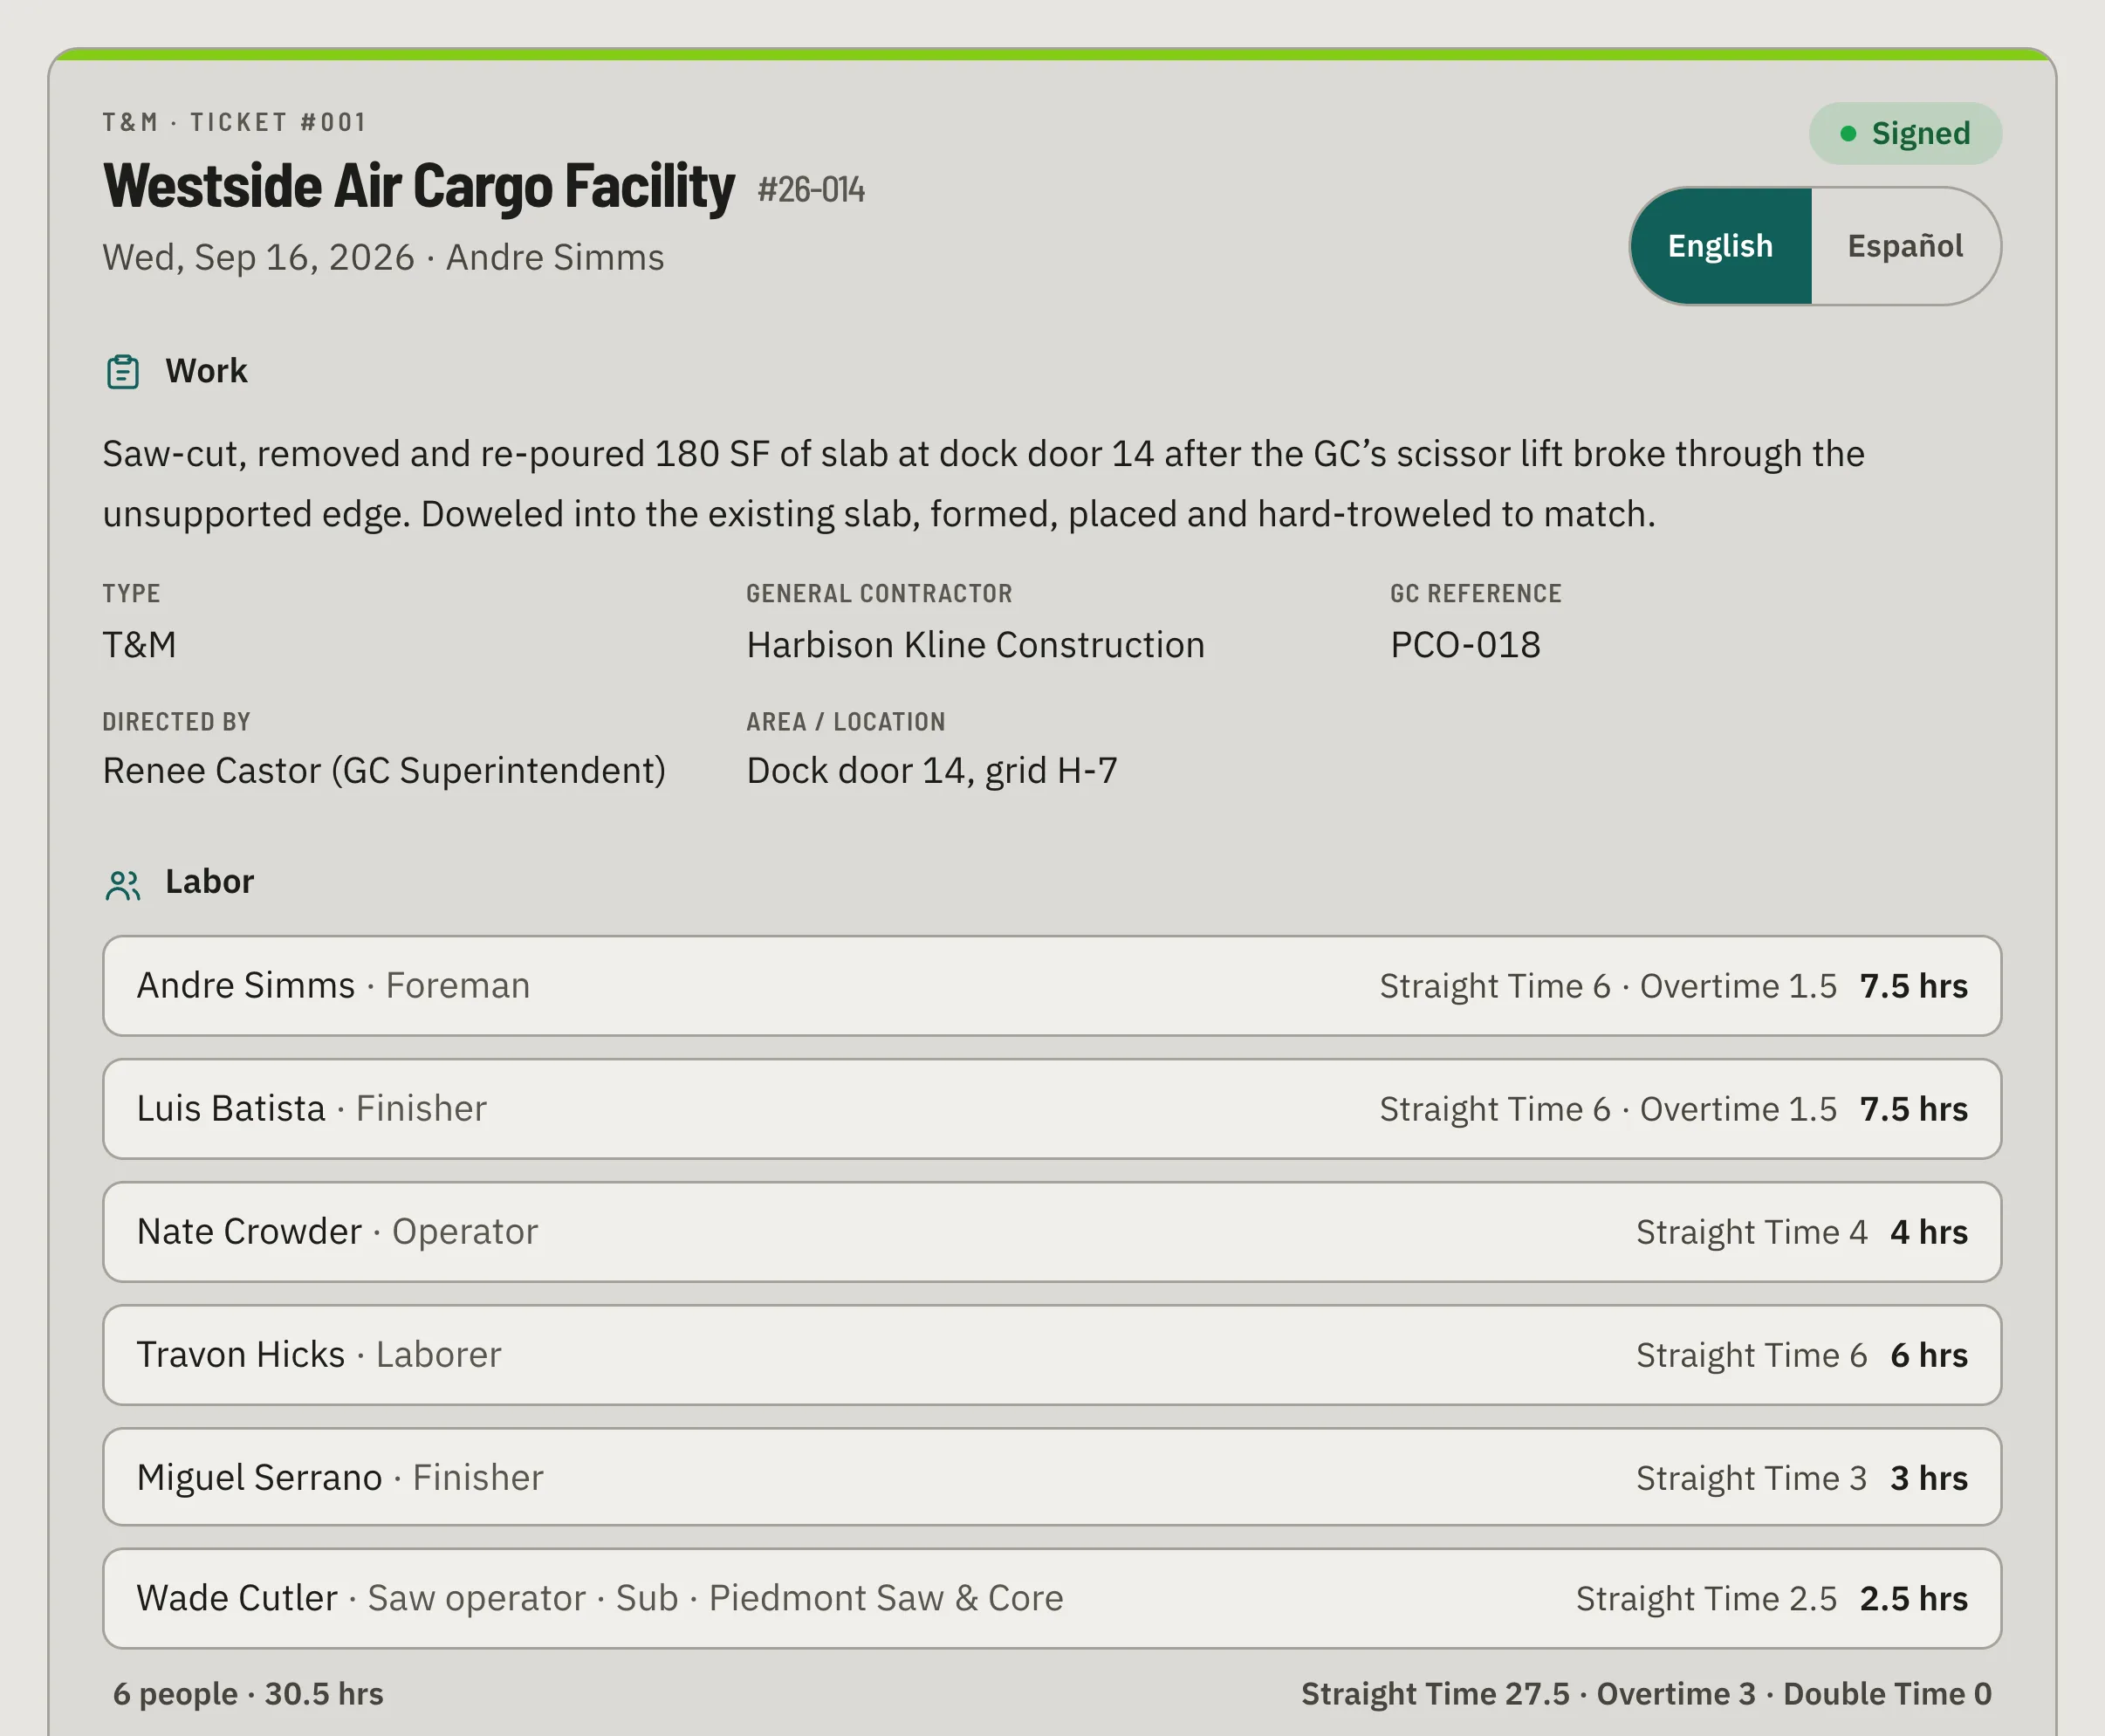The height and width of the screenshot is (1736, 2105).
Task: Click the Straight Time 27.5 summary
Action: 1435,1694
